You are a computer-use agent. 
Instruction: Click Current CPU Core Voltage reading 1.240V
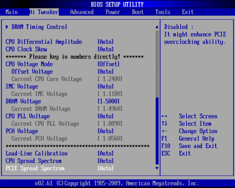(x=110, y=79)
